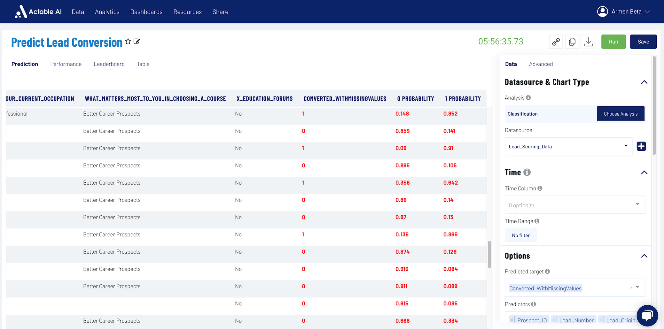This screenshot has height=329, width=664.
Task: Click the edit title pencil icon
Action: pyautogui.click(x=137, y=41)
